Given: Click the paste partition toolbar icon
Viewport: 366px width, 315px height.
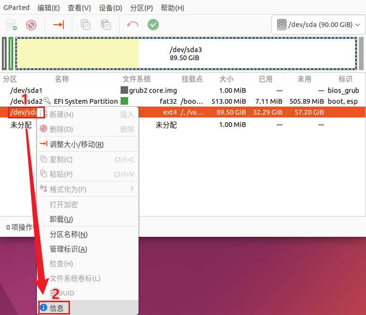Looking at the screenshot, I should [x=106, y=25].
